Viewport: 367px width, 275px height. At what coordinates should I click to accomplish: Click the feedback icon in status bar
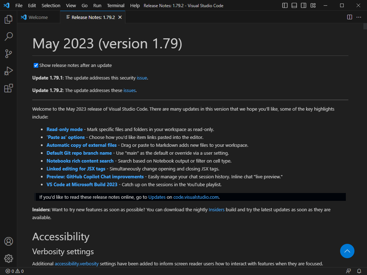pos(348,271)
